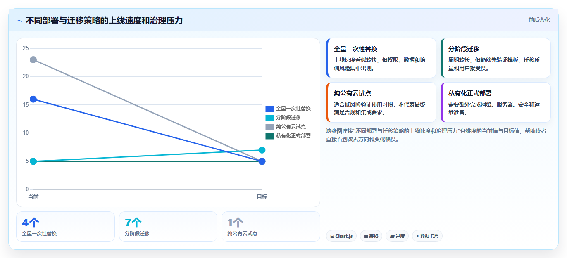Click the 表格 tag icon

[366, 237]
